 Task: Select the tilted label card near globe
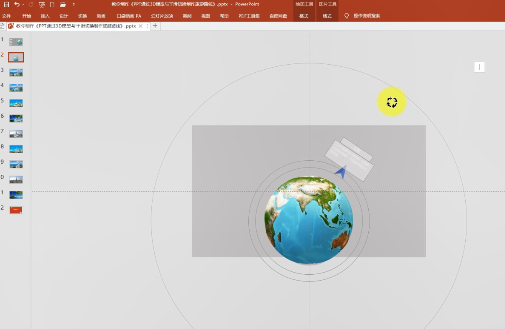349,159
